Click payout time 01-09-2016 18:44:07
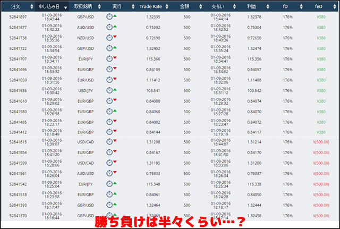 (220, 142)
